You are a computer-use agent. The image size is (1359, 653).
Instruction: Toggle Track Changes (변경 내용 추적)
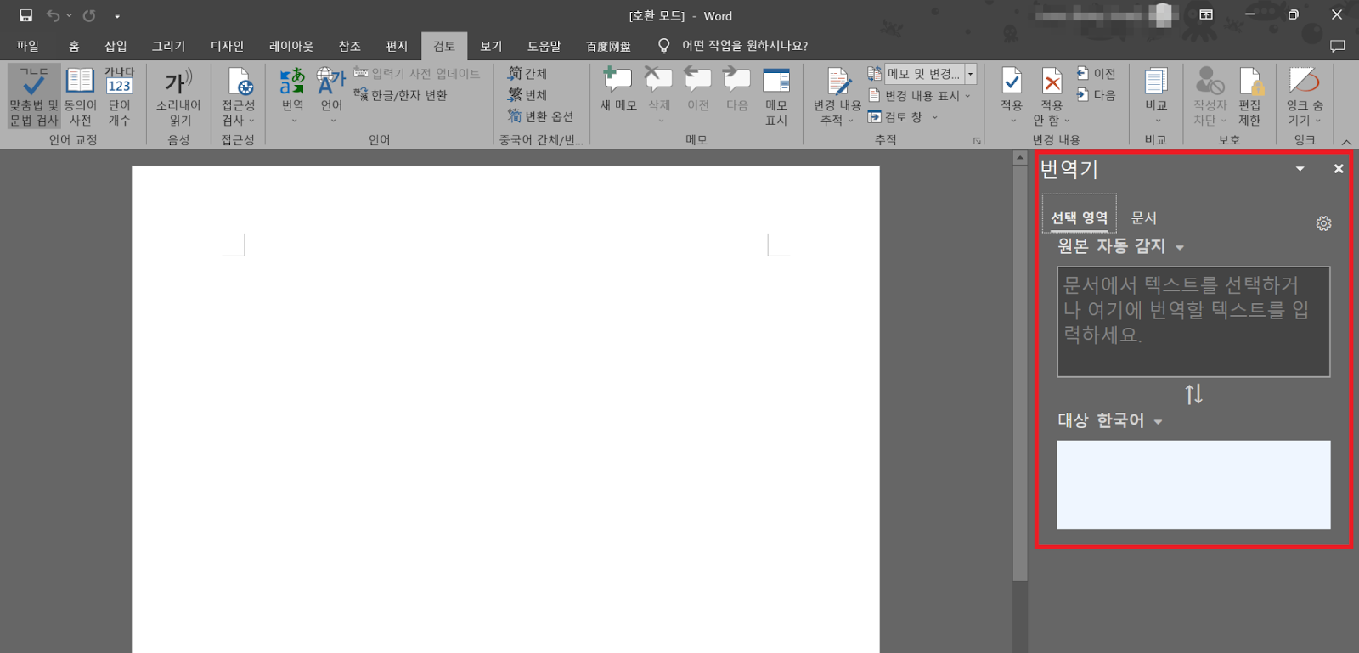coord(837,96)
